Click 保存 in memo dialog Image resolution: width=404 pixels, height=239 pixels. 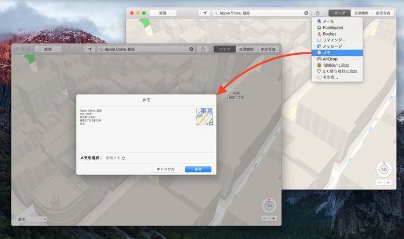(x=198, y=169)
